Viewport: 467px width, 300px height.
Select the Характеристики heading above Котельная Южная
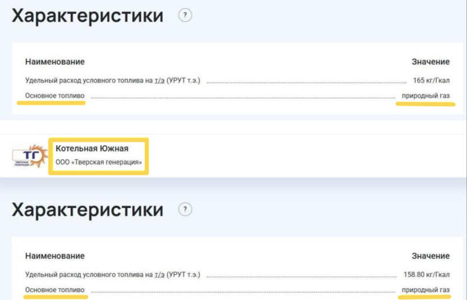point(88,16)
